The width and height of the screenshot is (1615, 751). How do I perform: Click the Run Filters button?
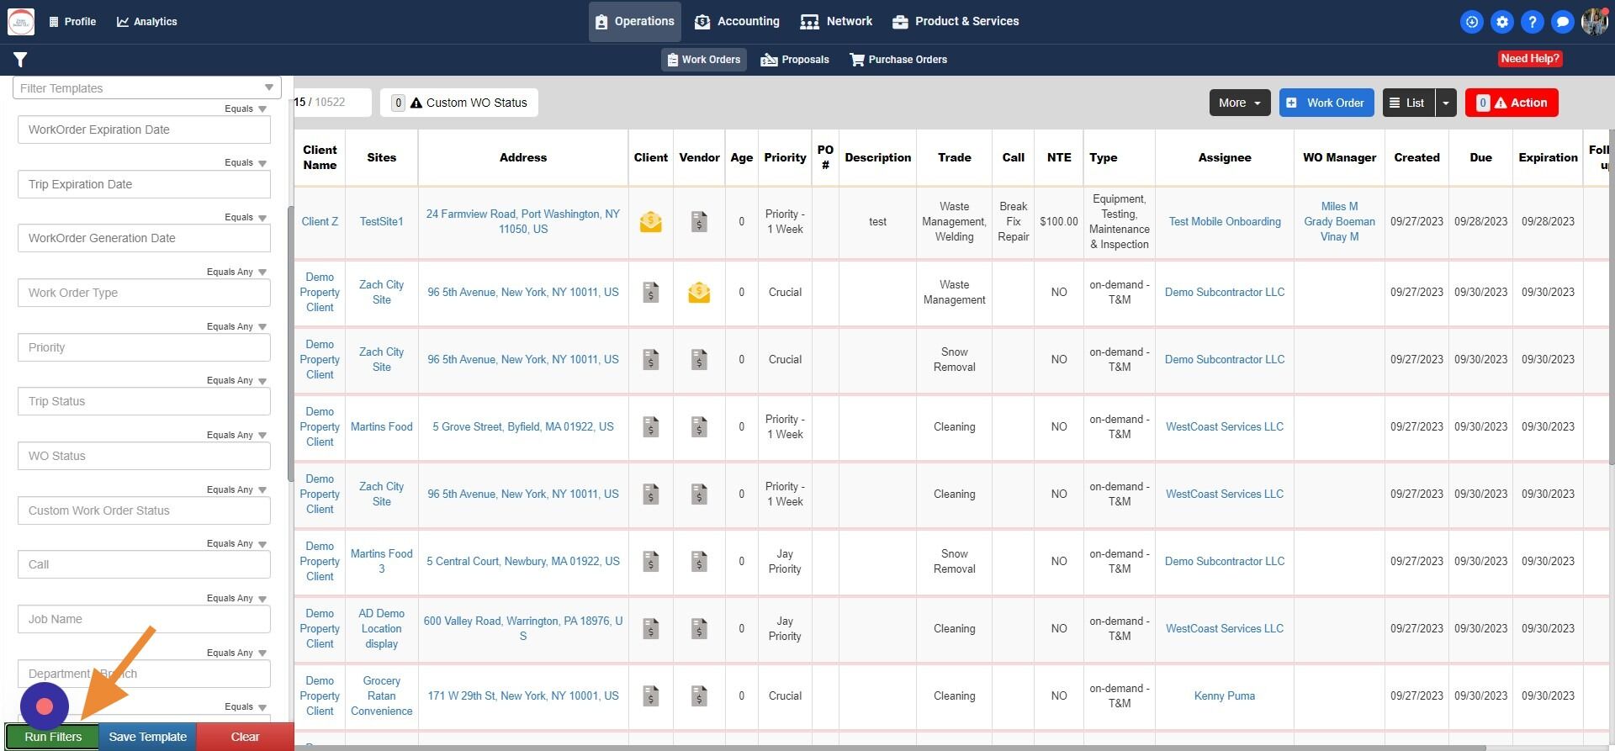pyautogui.click(x=53, y=737)
